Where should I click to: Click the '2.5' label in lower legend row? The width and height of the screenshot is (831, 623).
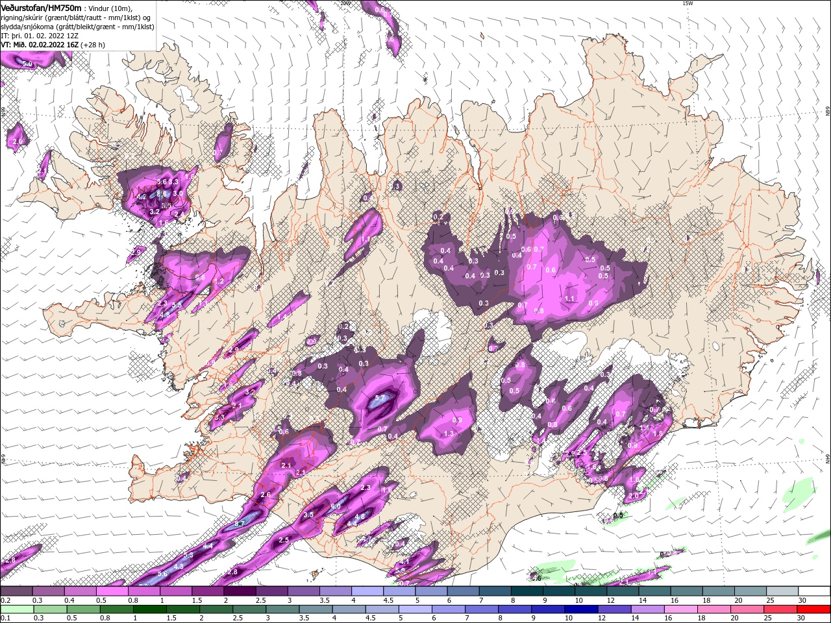click(x=236, y=618)
